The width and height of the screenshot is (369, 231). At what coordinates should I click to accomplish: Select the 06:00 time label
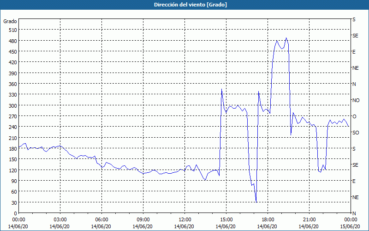tap(101, 220)
